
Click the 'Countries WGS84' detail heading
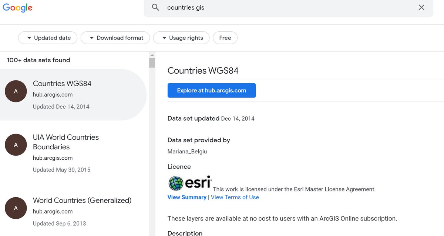coord(203,71)
